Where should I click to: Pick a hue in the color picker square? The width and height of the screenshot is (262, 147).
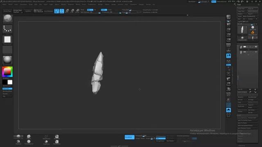(x=7, y=72)
